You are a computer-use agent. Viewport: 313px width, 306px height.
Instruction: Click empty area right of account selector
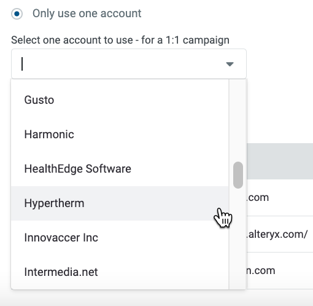280,64
